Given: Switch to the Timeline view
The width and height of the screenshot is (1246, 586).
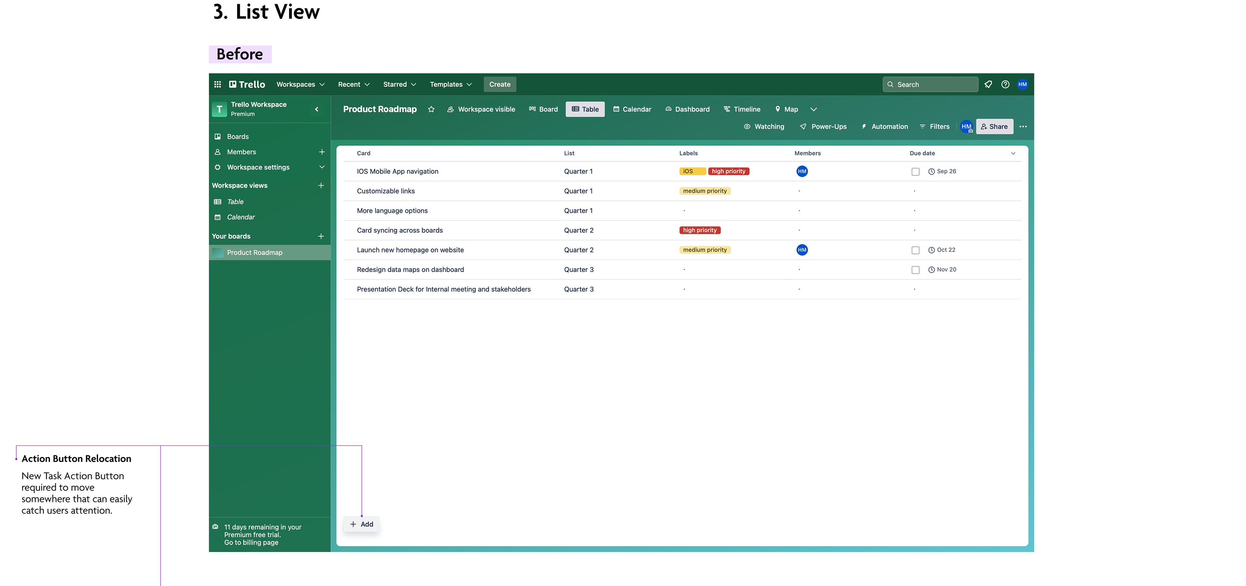Looking at the screenshot, I should pos(741,109).
